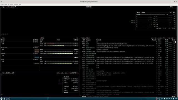The height and width of the screenshot is (100, 178).
Task: Open the Ayuda menu
Action: click(x=20, y=5)
